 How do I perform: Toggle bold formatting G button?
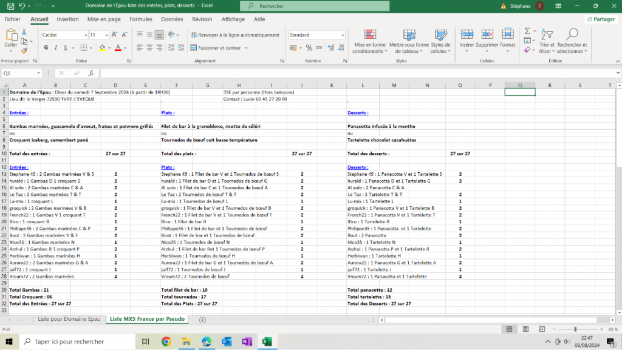pyautogui.click(x=46, y=47)
